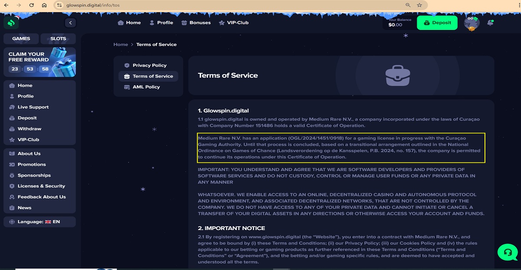Click the browser zoom magnifier icon
The image size is (521, 270).
408,5
